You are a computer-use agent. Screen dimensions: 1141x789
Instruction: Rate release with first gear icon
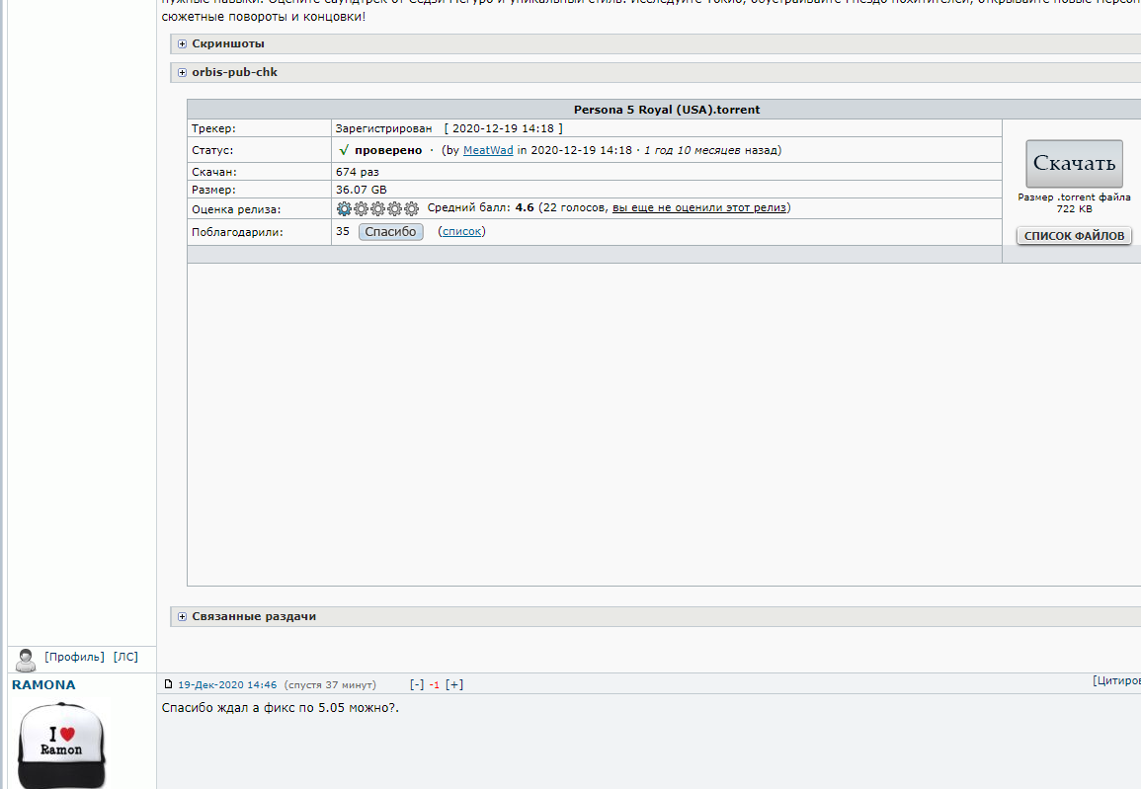point(344,208)
